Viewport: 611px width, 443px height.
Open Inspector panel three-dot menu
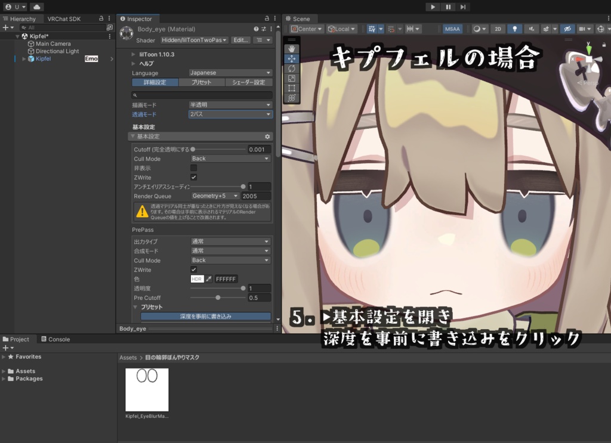tap(274, 18)
